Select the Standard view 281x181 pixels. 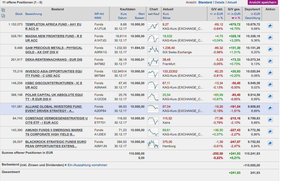click(205, 2)
